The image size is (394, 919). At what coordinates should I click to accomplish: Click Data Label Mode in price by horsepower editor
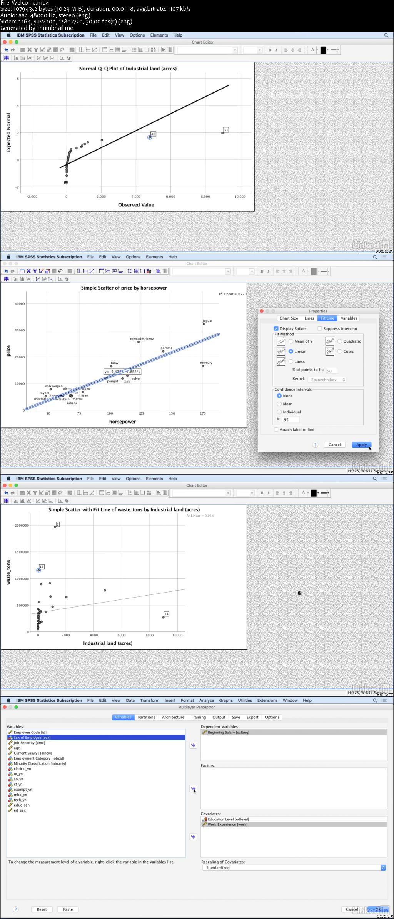pyautogui.click(x=7, y=279)
